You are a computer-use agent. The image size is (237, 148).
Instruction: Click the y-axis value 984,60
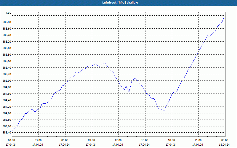pyautogui.click(x=7, y=94)
